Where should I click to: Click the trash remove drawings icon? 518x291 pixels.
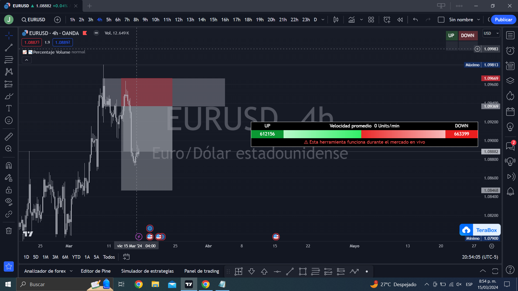9,231
